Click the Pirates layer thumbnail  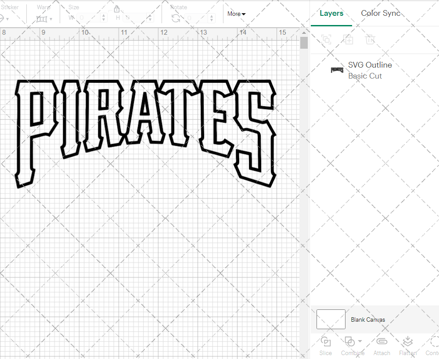(x=337, y=70)
